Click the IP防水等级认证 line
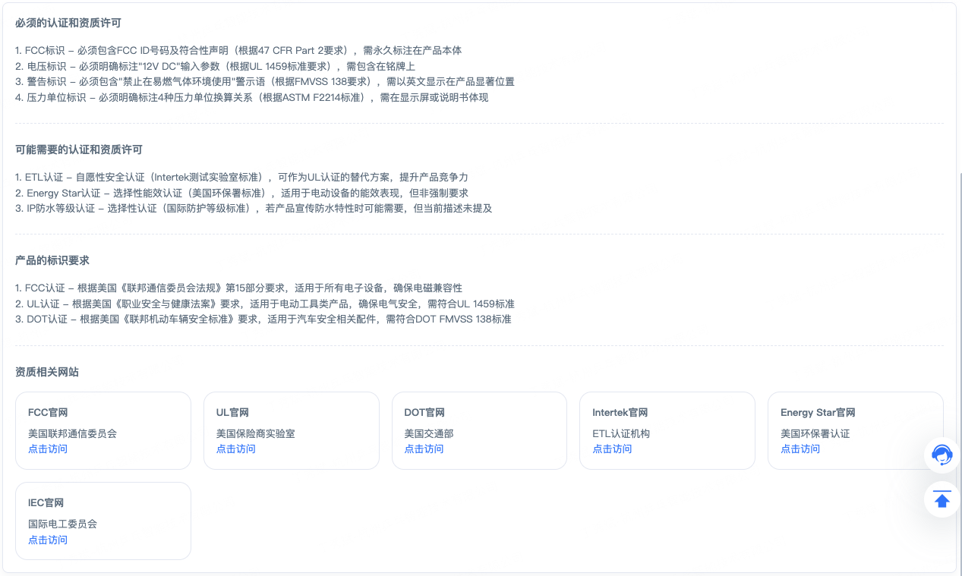Viewport: 962px width, 576px height. 254,208
